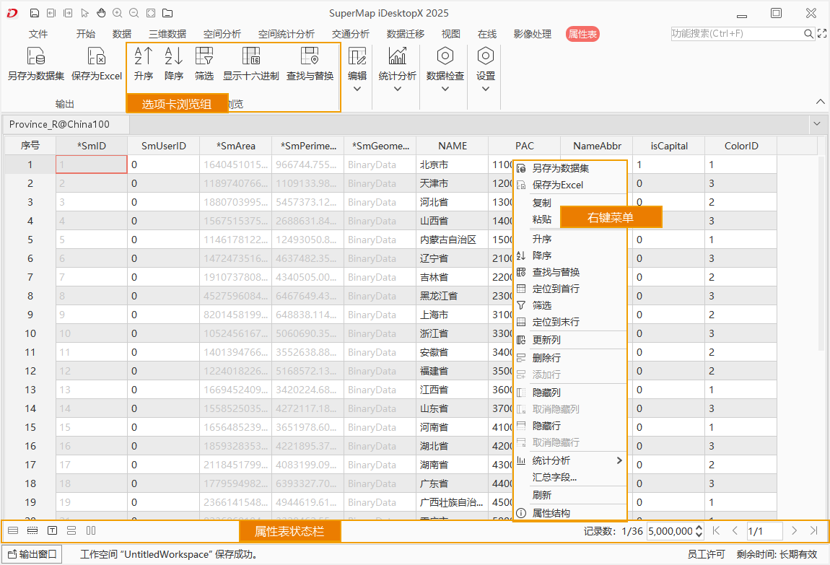Sort descending with ribbon 降序

(174, 63)
